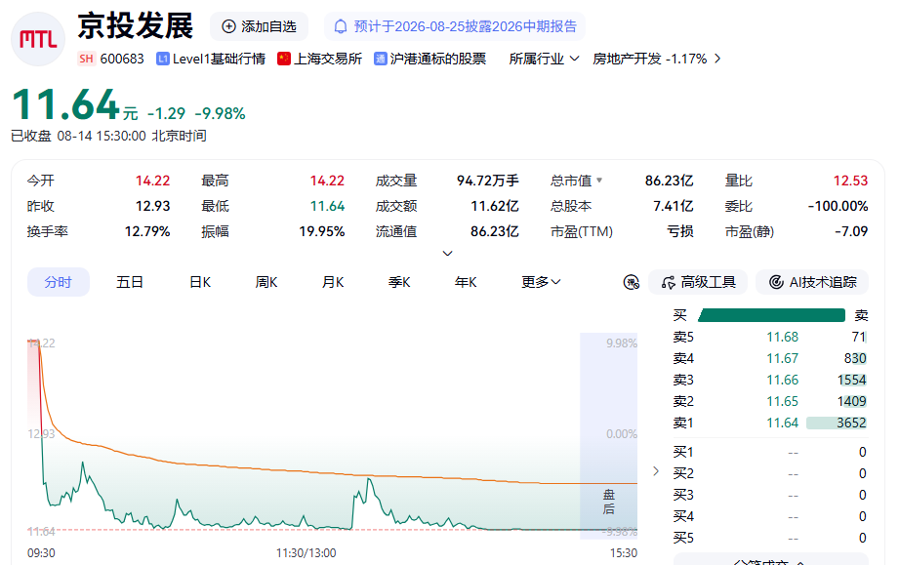Click the bell icon for report reminder
Image resolution: width=899 pixels, height=565 pixels.
(x=341, y=26)
